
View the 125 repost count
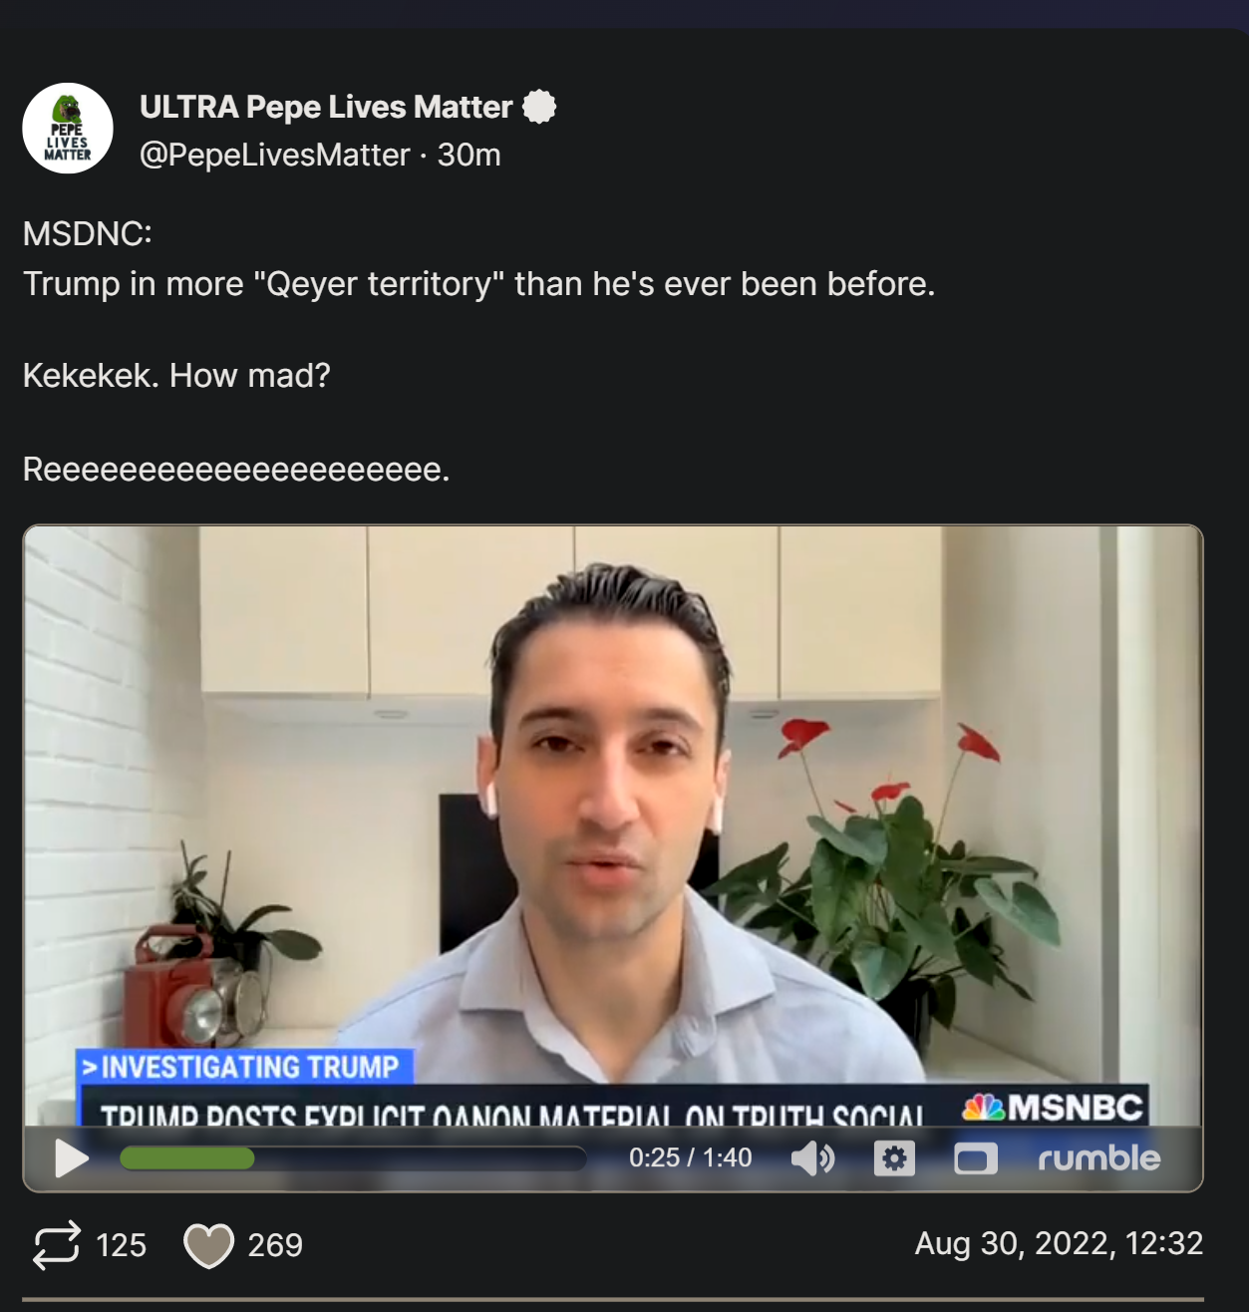click(121, 1245)
